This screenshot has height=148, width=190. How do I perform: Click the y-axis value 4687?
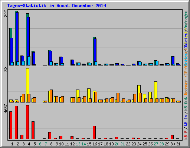click(6, 109)
